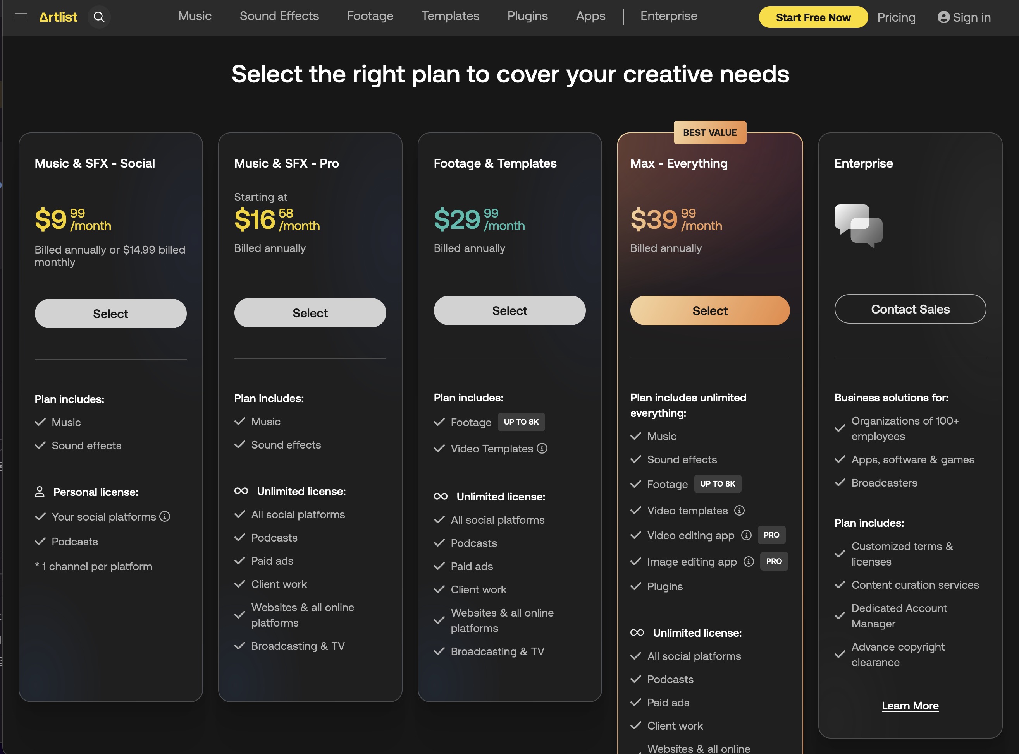The height and width of the screenshot is (754, 1019).
Task: Open the Plugins nav item
Action: [527, 16]
